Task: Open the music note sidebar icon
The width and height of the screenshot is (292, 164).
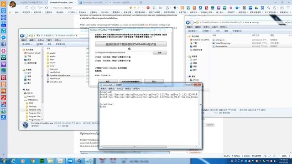Action: coord(3,31)
